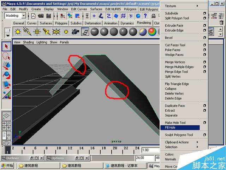
Task: Choose the Rotate tool sphere icon
Action: (6, 75)
